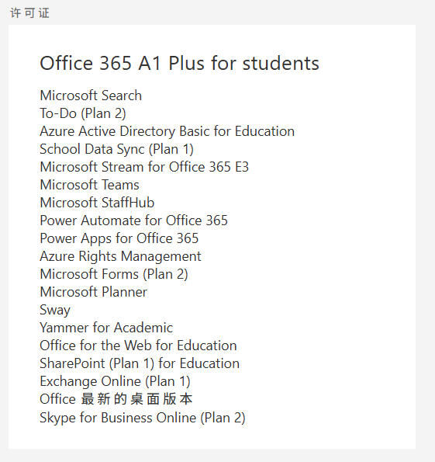Click the Microsoft Teams entry
Screen dimensions: 435x462
pos(89,185)
